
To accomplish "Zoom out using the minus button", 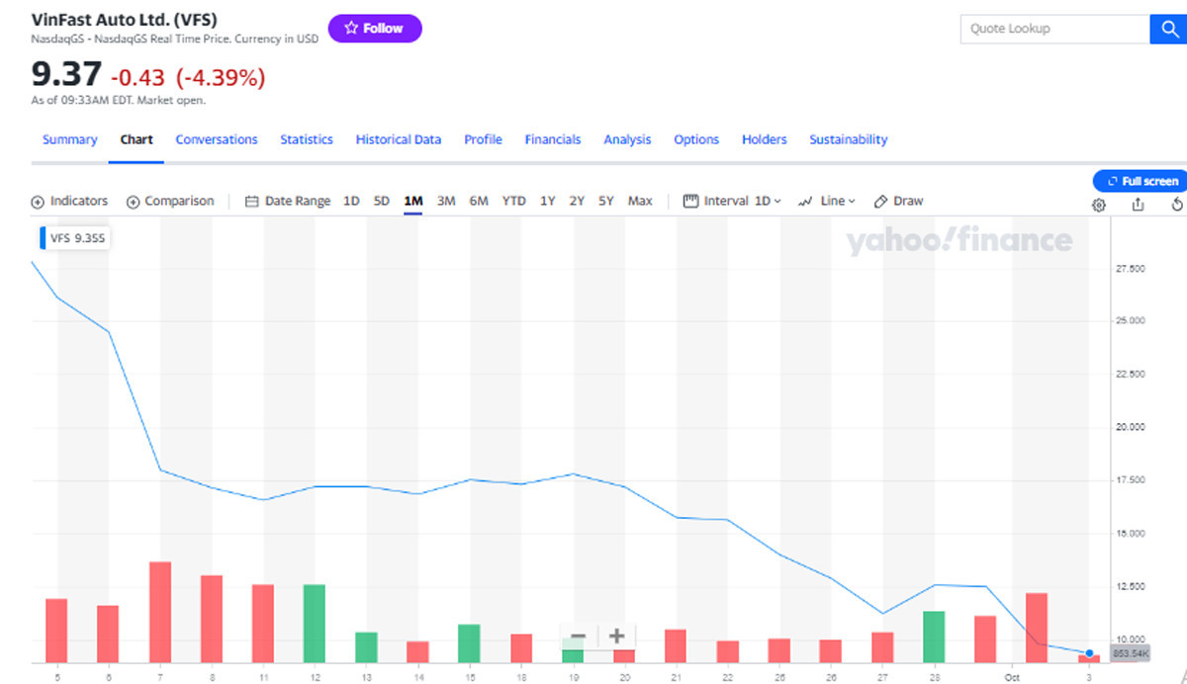I will [x=579, y=637].
